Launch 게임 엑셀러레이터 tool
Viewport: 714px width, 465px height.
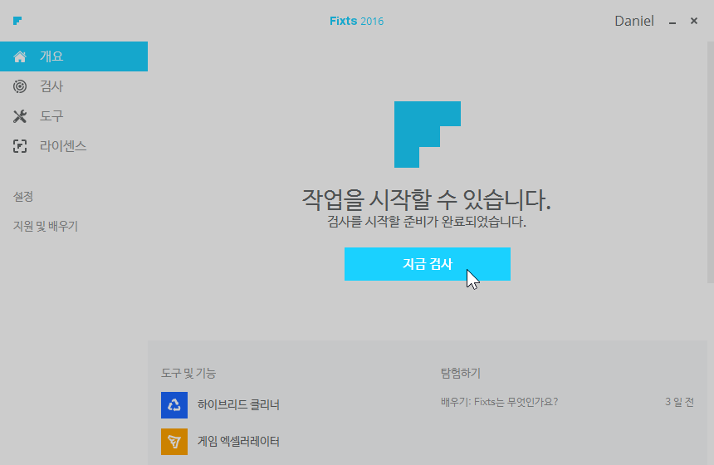tap(238, 441)
